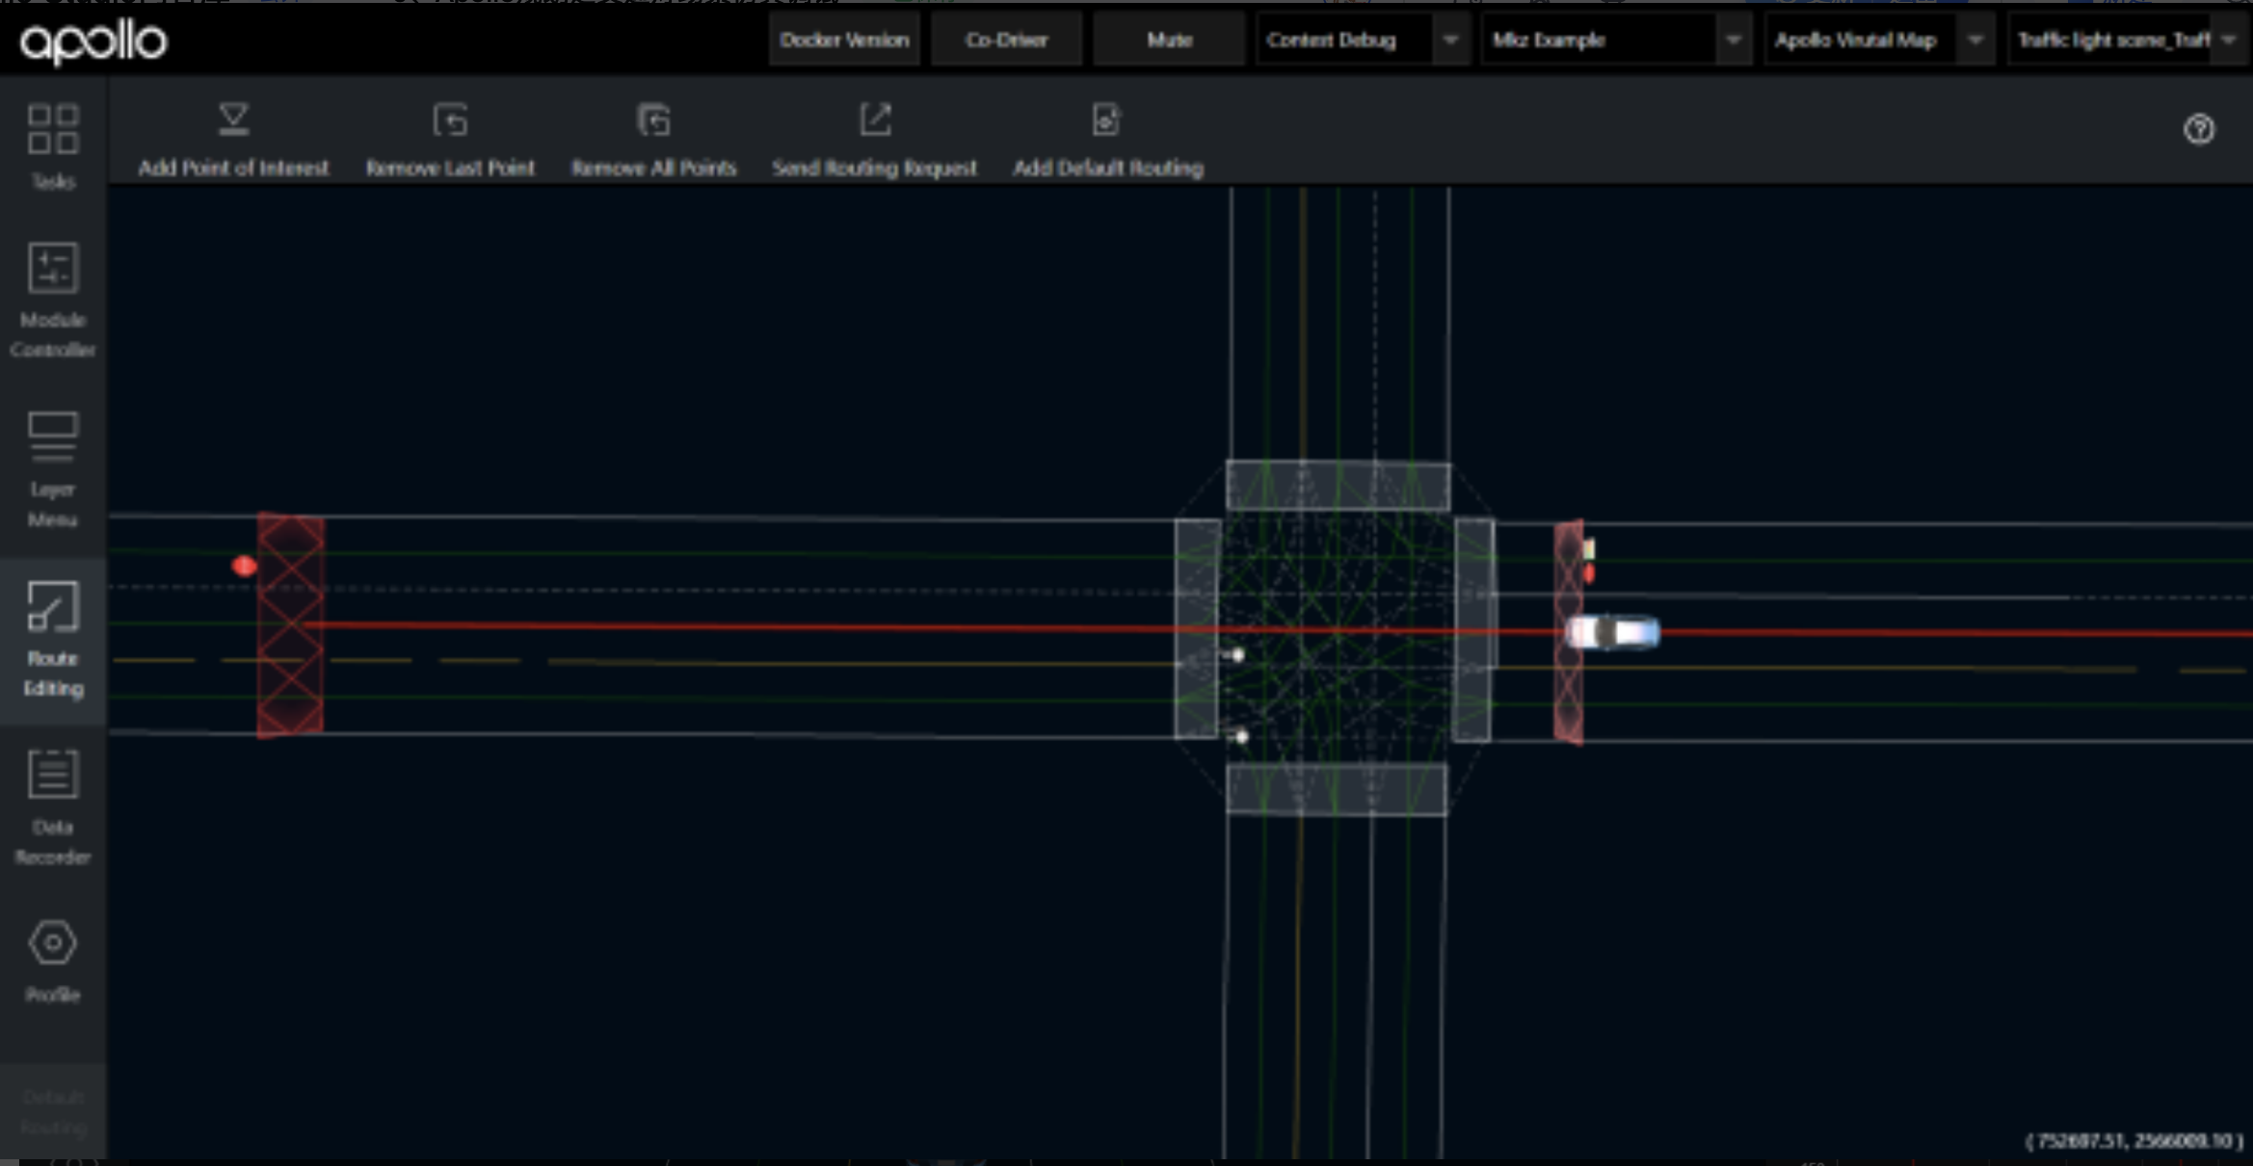Click the red point marker on road

(x=244, y=566)
